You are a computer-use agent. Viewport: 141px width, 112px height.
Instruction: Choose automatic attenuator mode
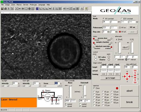point(116,60)
